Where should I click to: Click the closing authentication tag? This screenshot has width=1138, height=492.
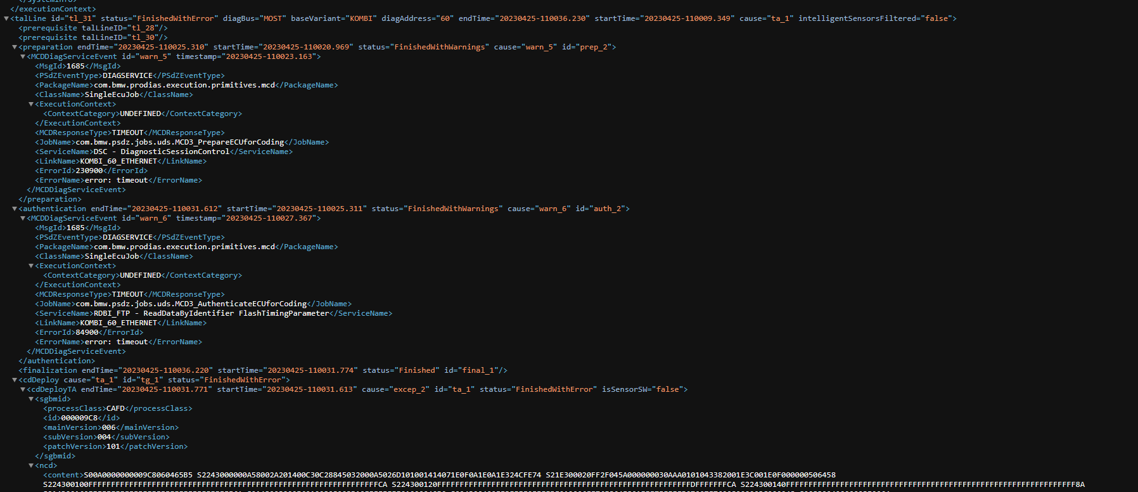[57, 361]
